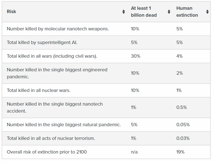Click the 30% value in the all wars row
This screenshot has width=213, height=163.
coord(136,56)
